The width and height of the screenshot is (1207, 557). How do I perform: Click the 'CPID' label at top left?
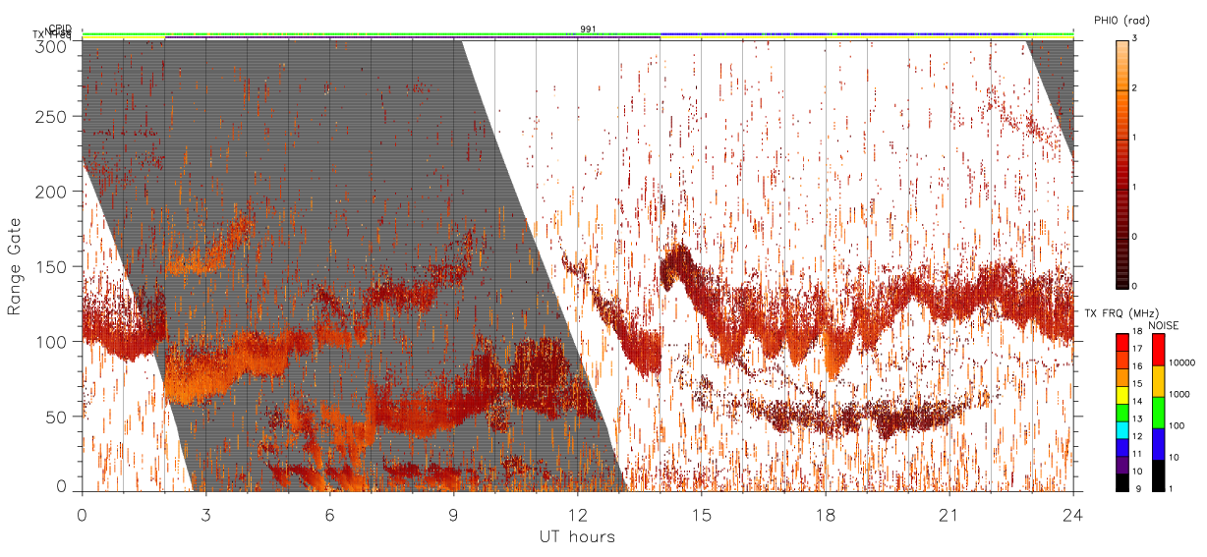(x=60, y=28)
